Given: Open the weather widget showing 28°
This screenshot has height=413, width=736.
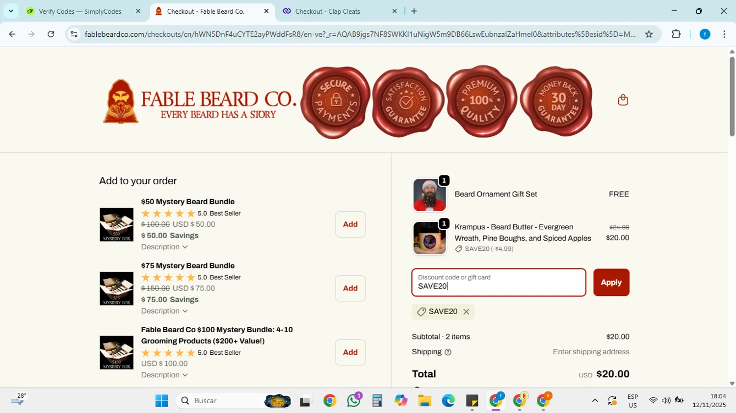Looking at the screenshot, I should [x=19, y=400].
